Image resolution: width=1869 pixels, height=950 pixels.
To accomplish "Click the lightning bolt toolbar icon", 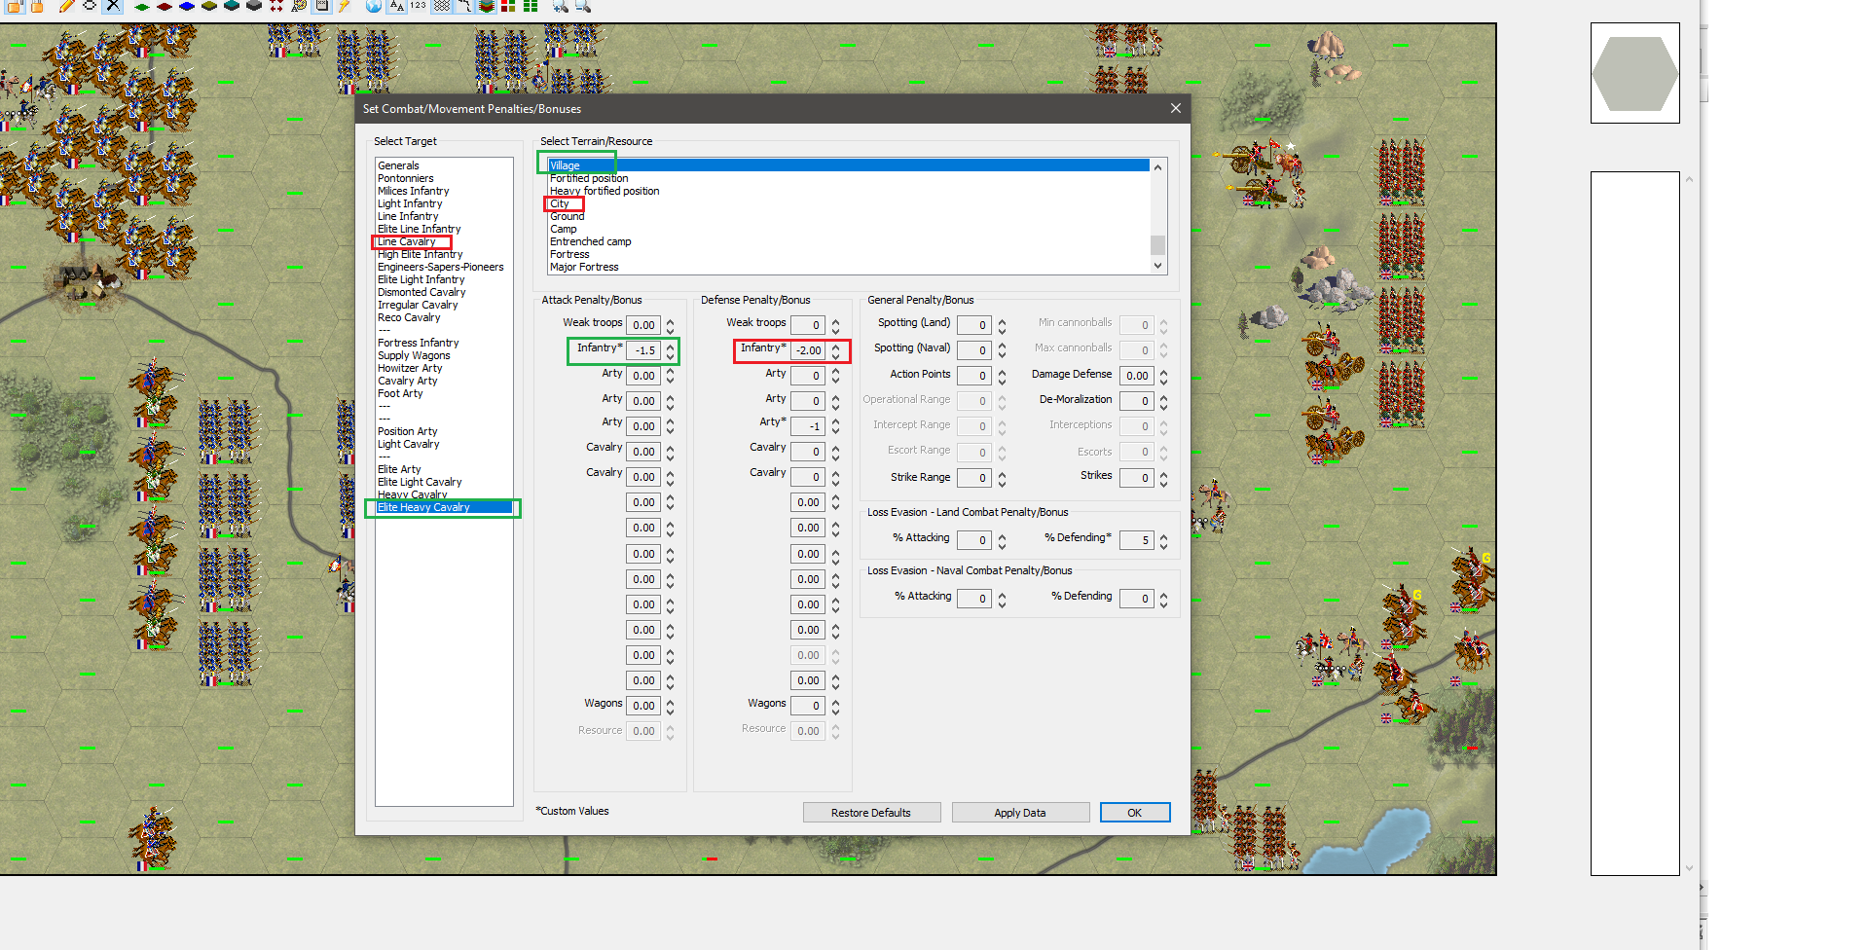I will pos(344,6).
